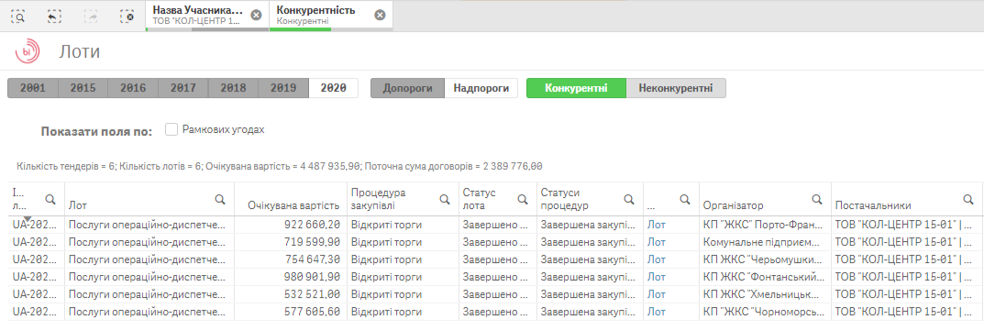This screenshot has height=330, width=984.
Task: Sort by Організатор column header
Action: (x=733, y=205)
